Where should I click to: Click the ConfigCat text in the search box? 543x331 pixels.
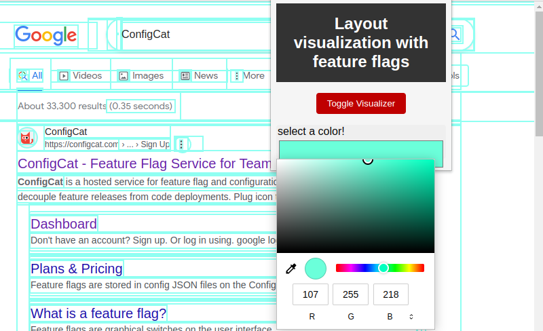click(145, 35)
